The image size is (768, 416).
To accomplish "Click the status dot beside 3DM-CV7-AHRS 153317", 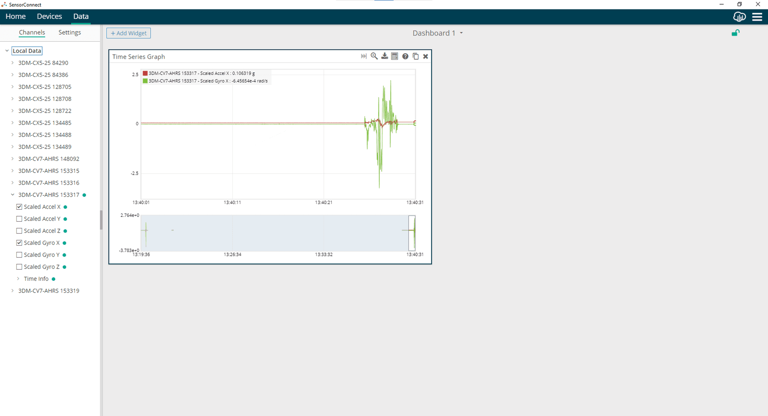I will [84, 195].
